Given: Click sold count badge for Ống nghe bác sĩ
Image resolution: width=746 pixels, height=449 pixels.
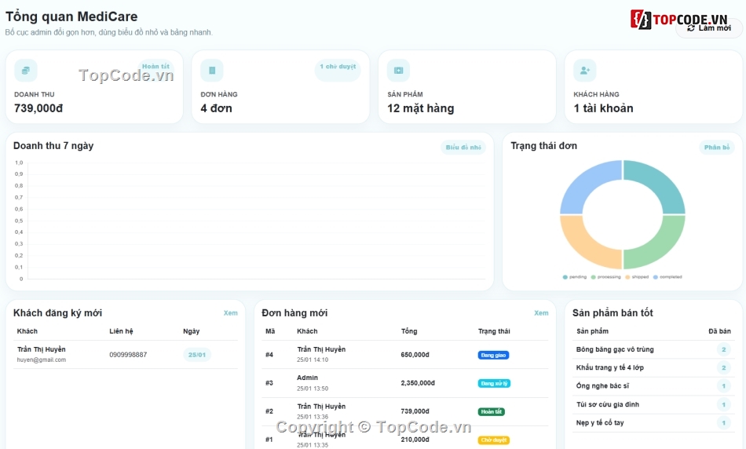Looking at the screenshot, I should pyautogui.click(x=724, y=386).
